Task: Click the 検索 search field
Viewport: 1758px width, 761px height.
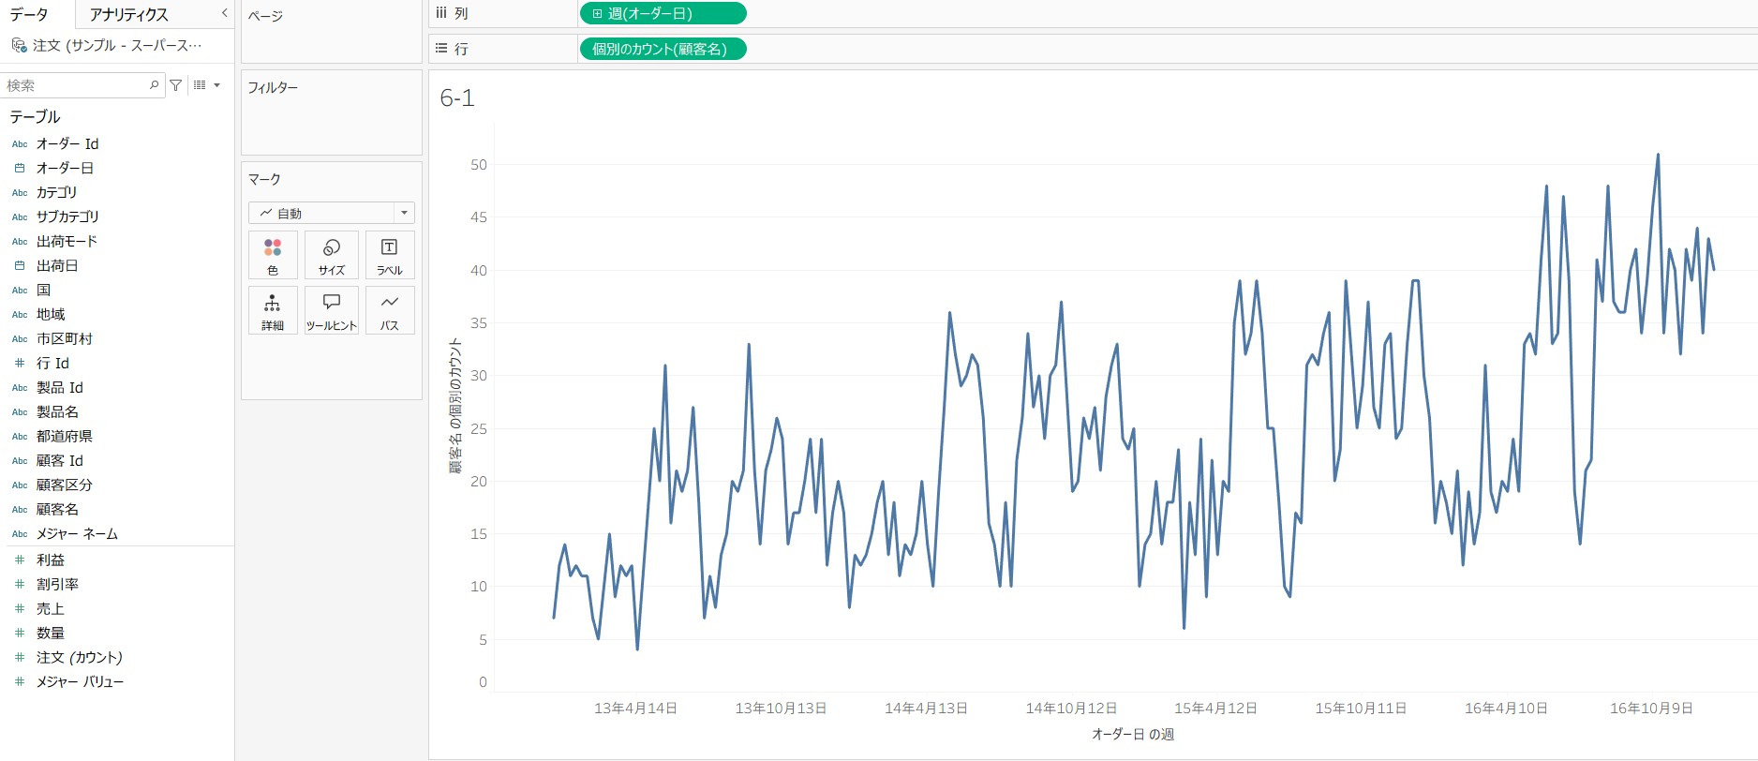Action: tap(77, 85)
